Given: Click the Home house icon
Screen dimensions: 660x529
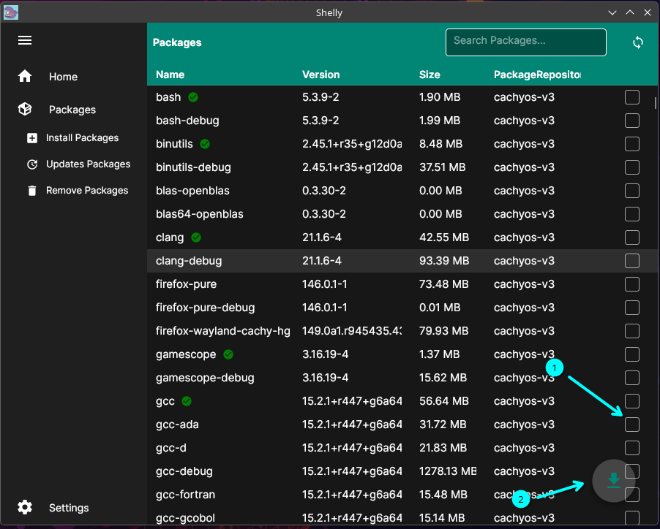Looking at the screenshot, I should 25,77.
